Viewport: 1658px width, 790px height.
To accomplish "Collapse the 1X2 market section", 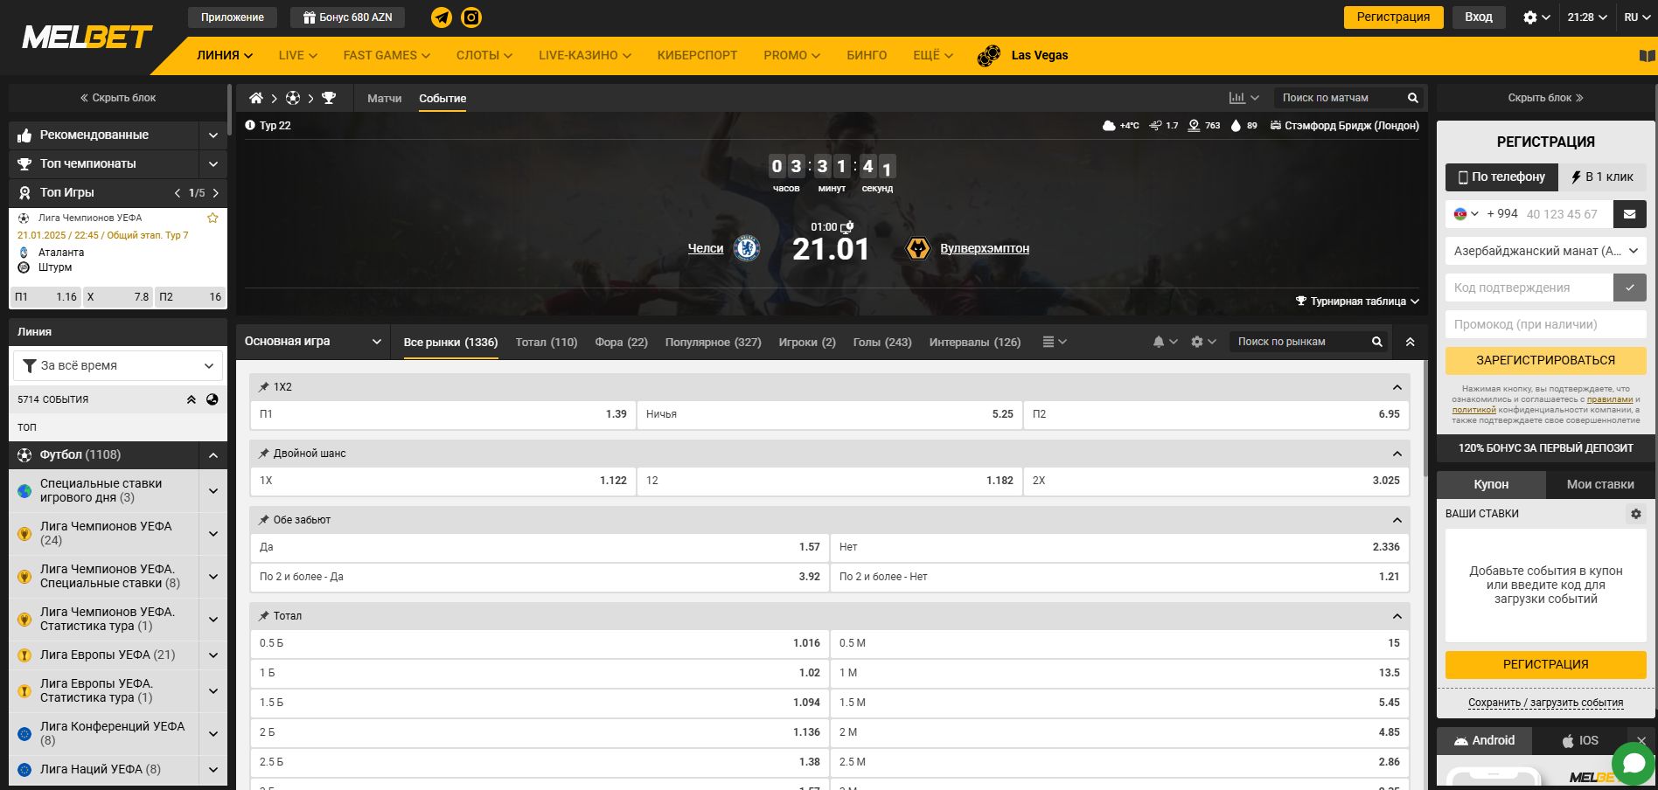I will click(1397, 387).
